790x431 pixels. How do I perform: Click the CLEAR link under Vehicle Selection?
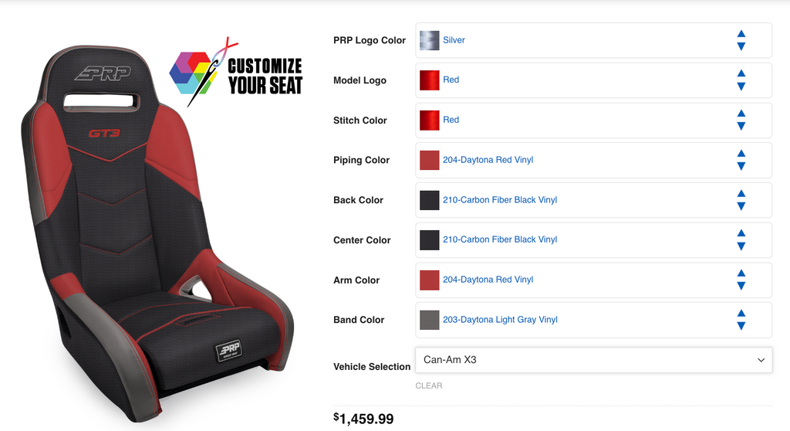click(429, 385)
